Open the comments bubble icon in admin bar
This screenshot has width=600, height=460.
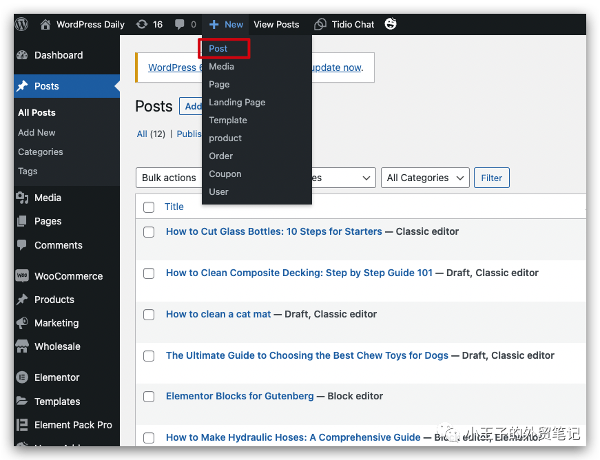pyautogui.click(x=180, y=25)
